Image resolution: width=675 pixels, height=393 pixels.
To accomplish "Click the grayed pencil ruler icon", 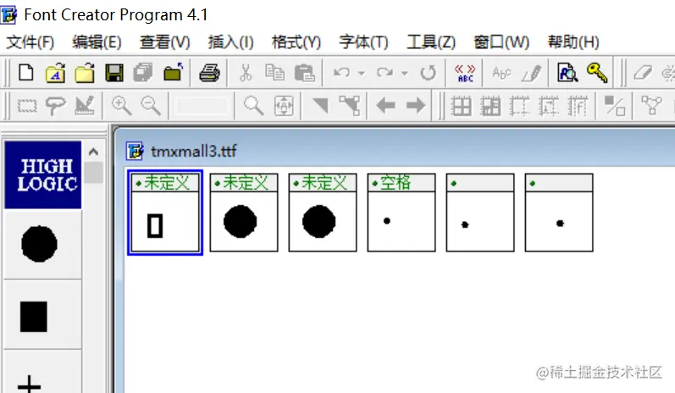I will click(85, 106).
